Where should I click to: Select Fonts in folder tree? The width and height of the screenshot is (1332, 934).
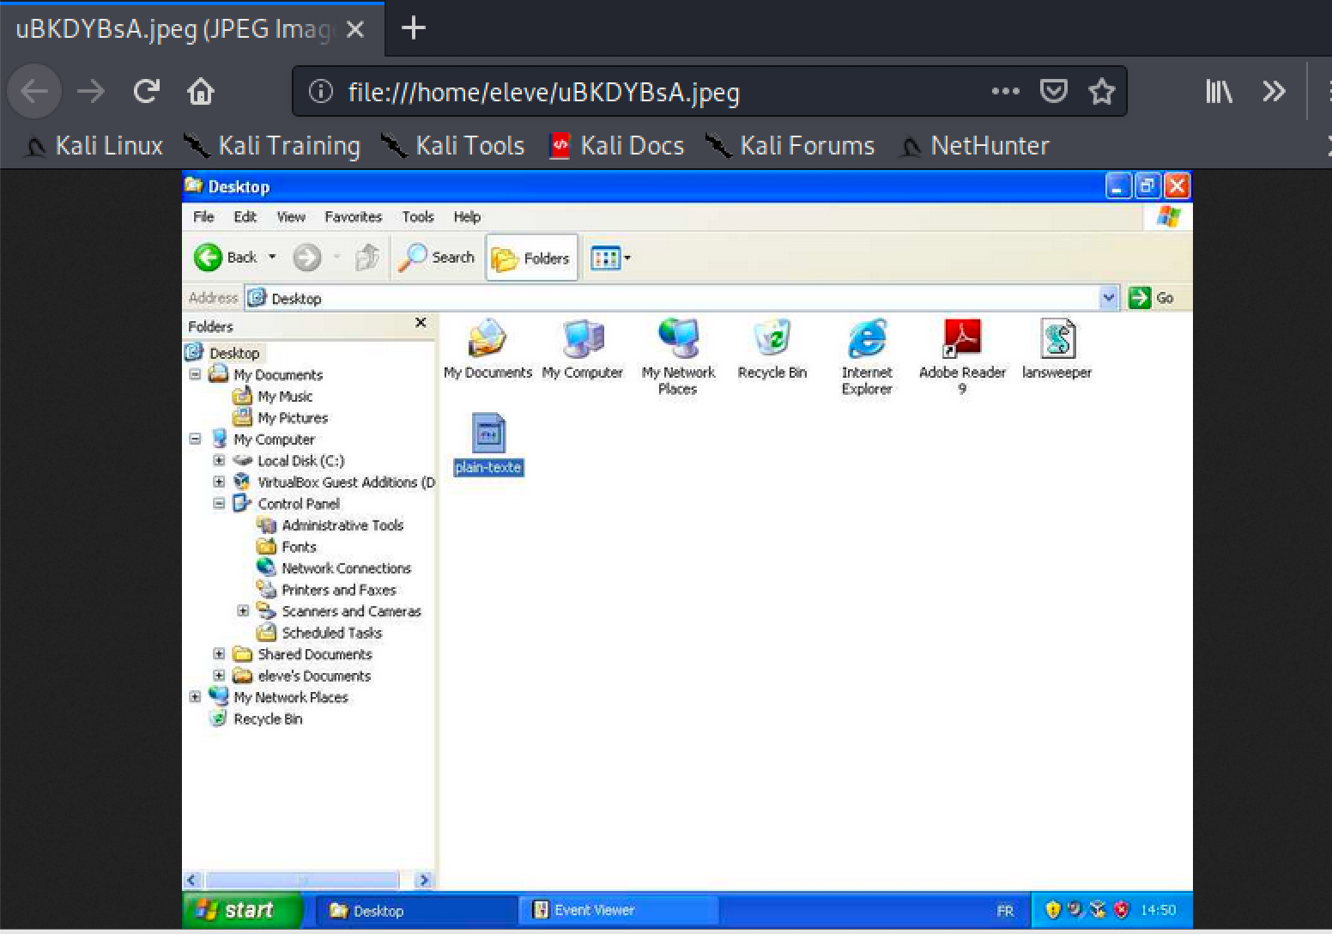click(299, 546)
